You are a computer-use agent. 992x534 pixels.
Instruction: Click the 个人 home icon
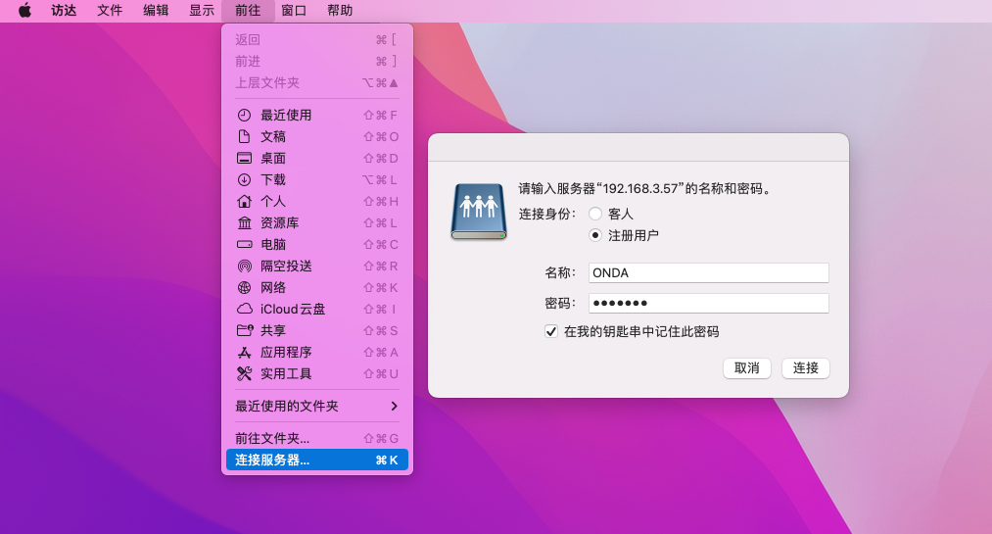point(244,201)
